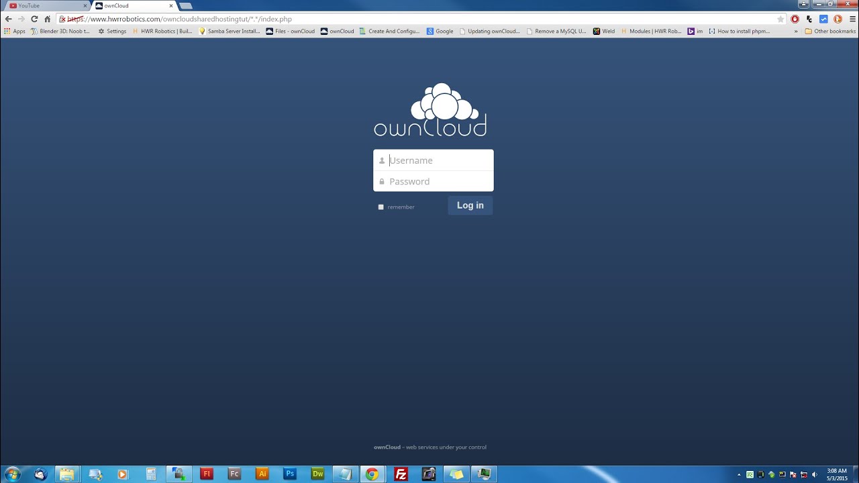859x483 pixels.
Task: Open the Files - ownCloud bookmark
Action: click(290, 31)
